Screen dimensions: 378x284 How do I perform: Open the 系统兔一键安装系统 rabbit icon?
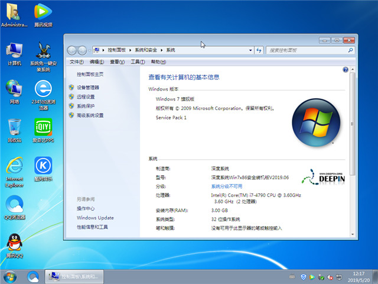click(x=43, y=57)
